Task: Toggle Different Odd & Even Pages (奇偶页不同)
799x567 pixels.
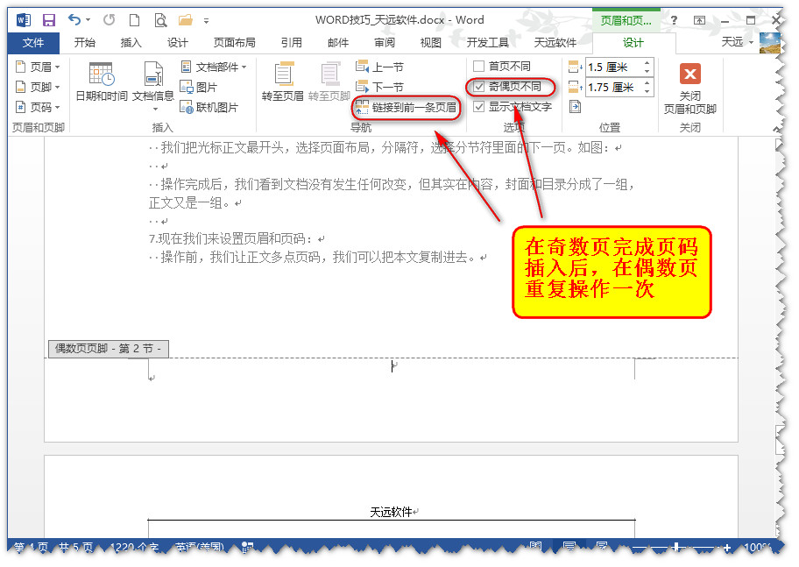Action: 479,87
